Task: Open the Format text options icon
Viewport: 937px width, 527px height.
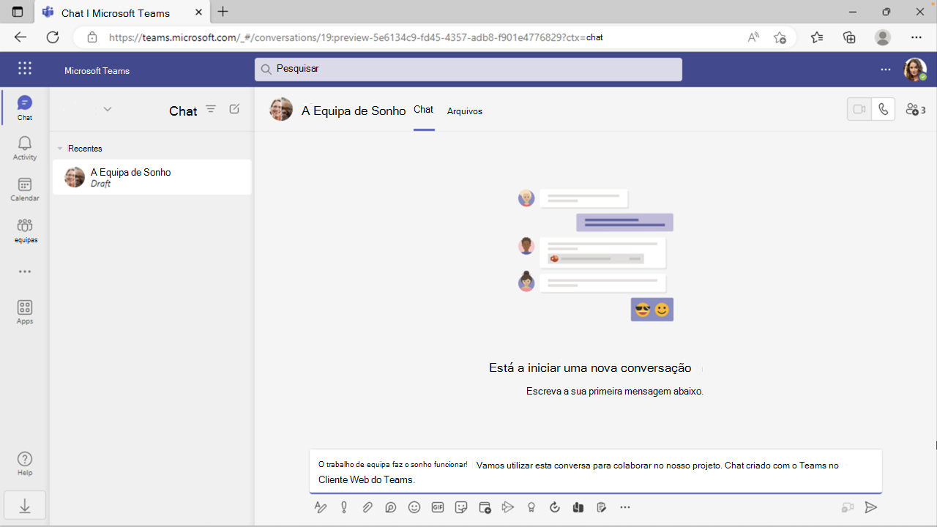Action: pyautogui.click(x=320, y=507)
